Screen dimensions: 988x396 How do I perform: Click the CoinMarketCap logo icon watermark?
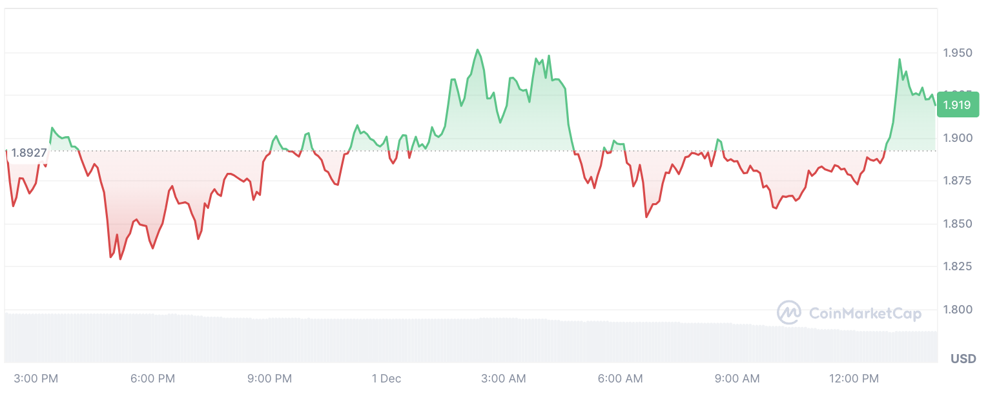tap(789, 313)
